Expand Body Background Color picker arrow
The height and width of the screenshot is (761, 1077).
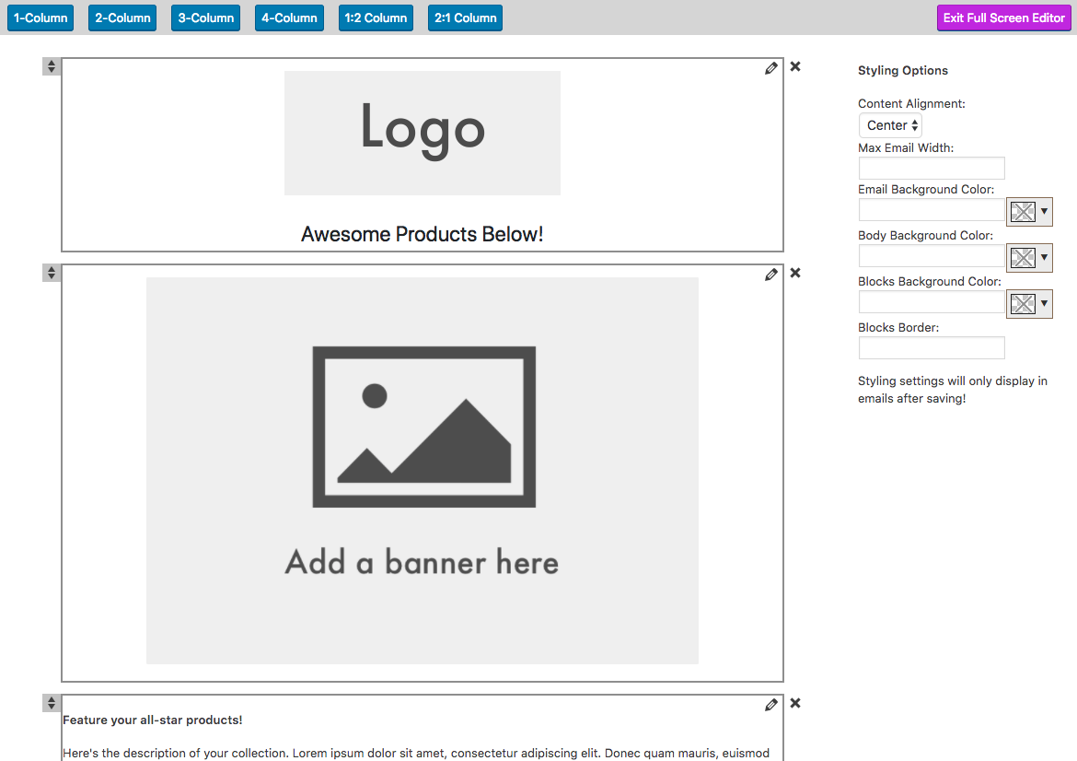pyautogui.click(x=1044, y=257)
